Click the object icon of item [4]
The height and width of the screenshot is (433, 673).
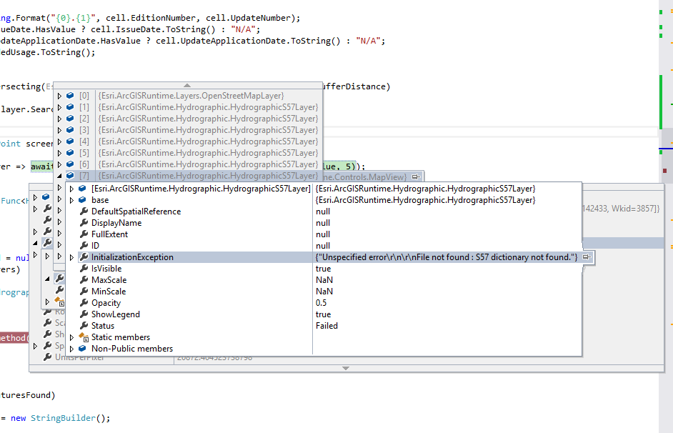click(71, 141)
